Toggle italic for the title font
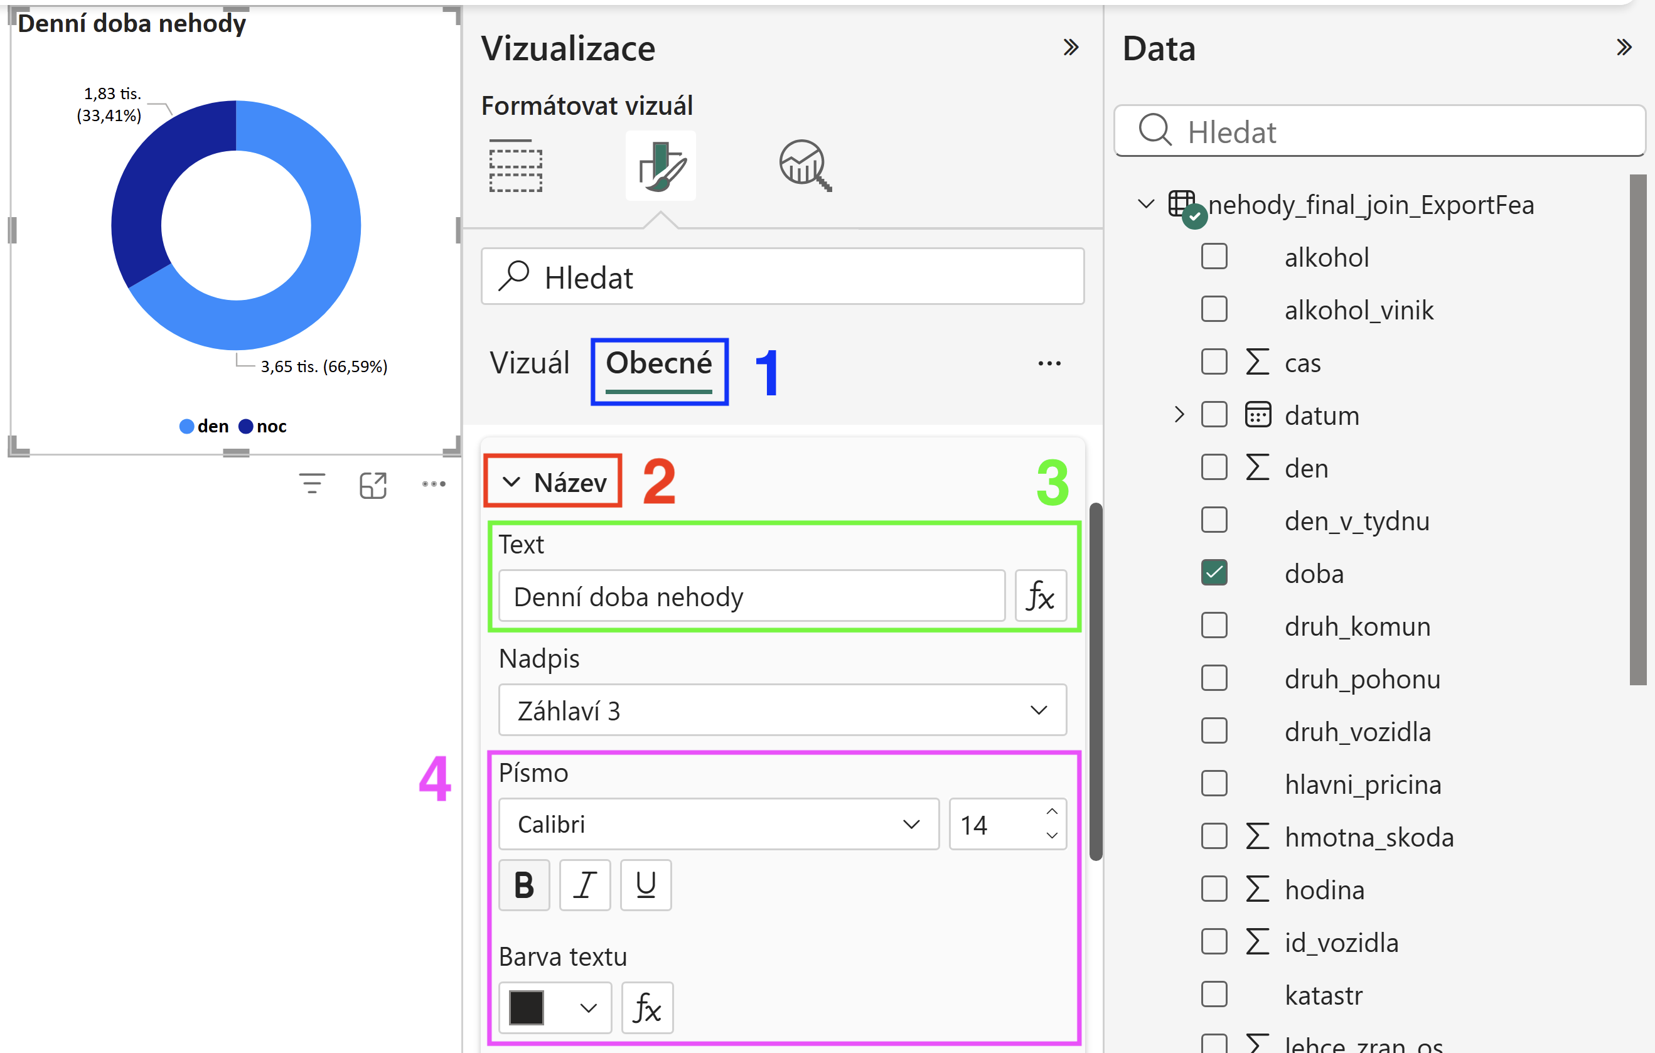Screen dimensions: 1655x1053 point(585,885)
